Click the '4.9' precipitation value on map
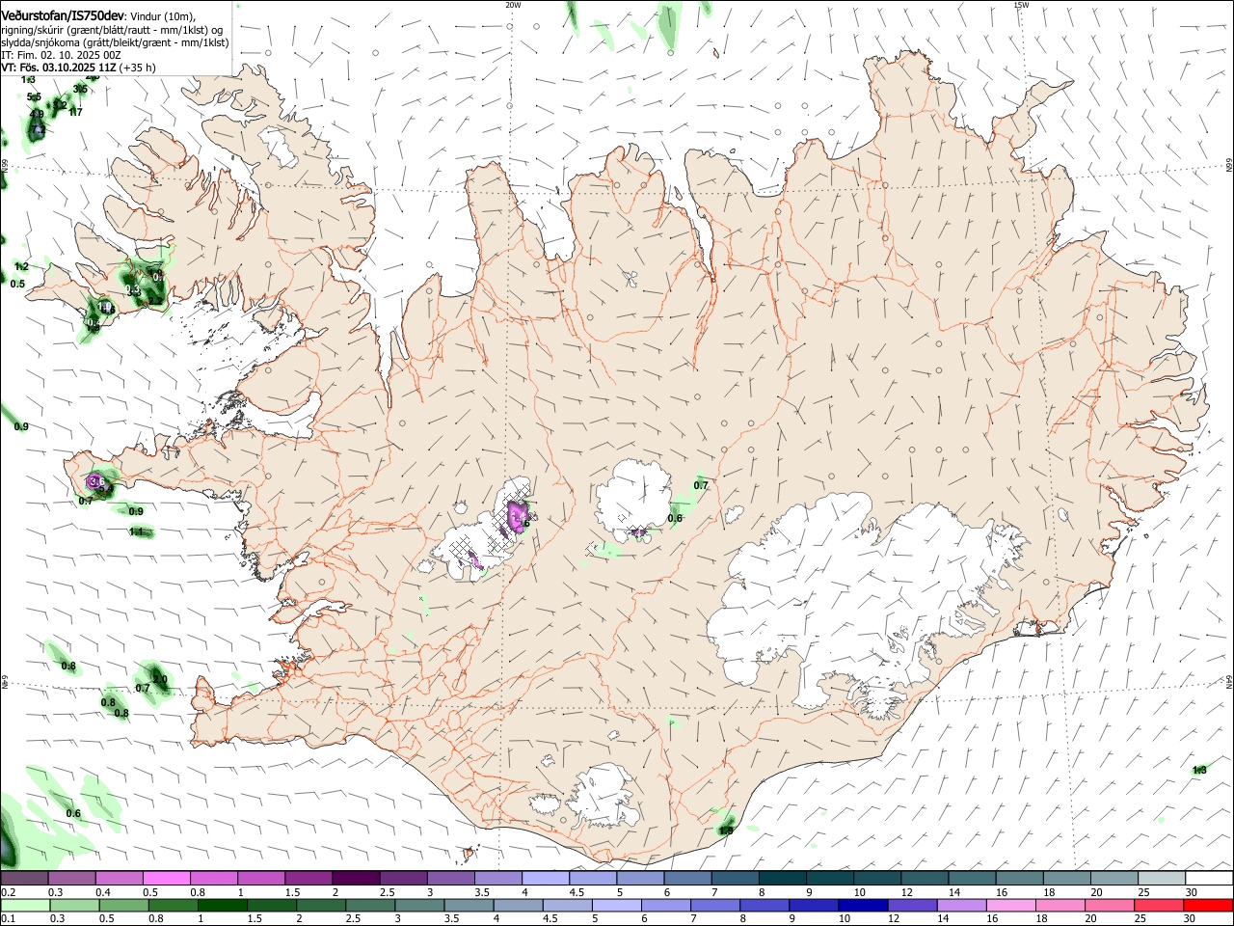1234x926 pixels. tap(37, 114)
